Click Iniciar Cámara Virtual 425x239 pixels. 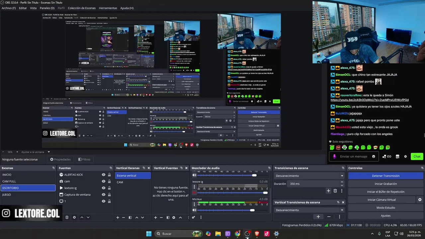point(382,199)
